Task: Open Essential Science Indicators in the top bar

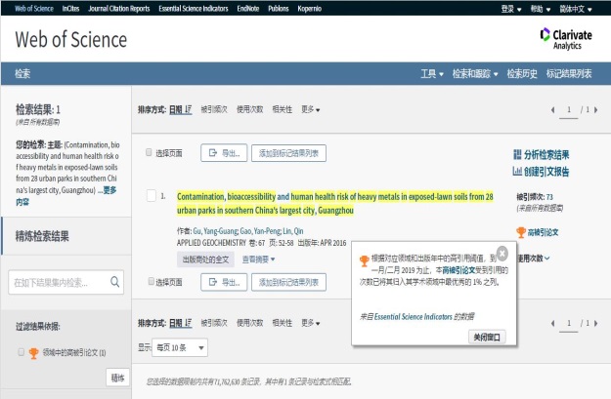Action: pos(194,9)
